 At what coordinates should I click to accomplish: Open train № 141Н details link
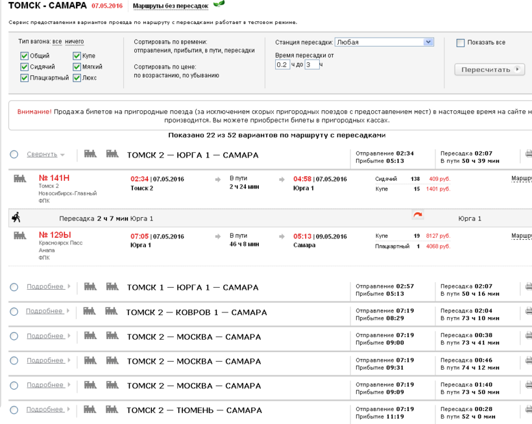(54, 178)
